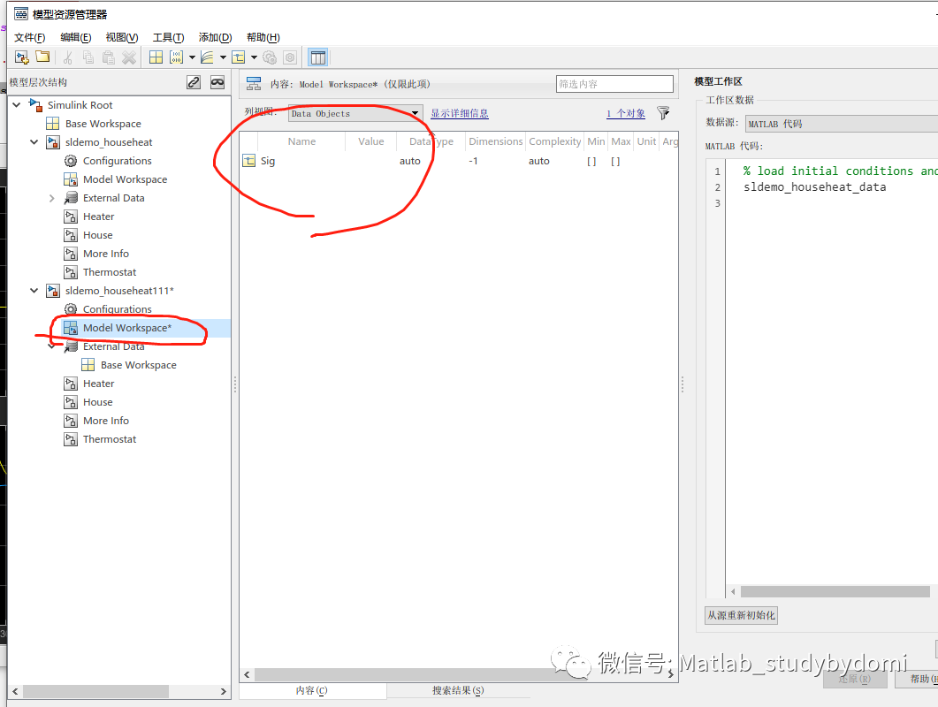Select Thermostat under sldemo_househeat111*
Image resolution: width=938 pixels, height=707 pixels.
[110, 439]
